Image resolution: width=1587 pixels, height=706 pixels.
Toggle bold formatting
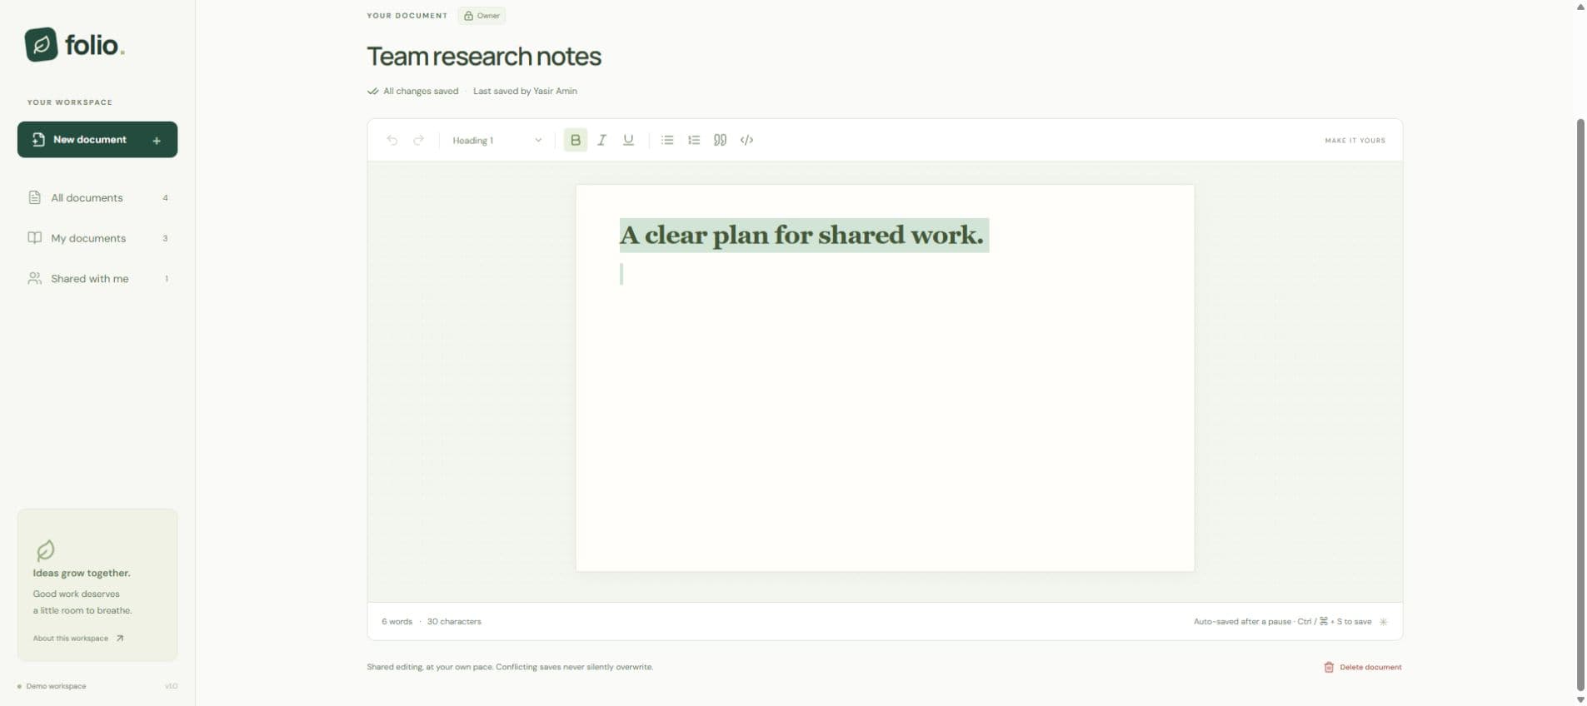point(576,140)
